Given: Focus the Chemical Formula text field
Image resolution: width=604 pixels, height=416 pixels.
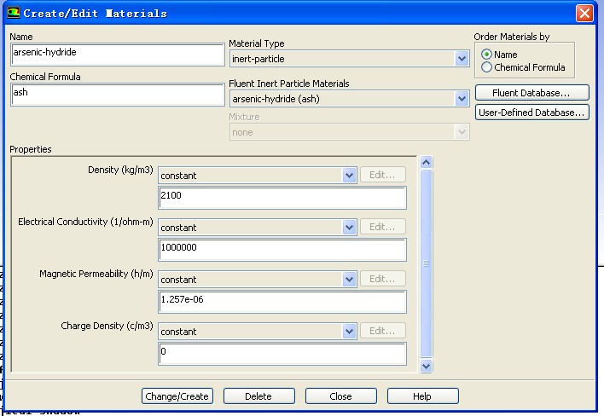Looking at the screenshot, I should [x=117, y=94].
